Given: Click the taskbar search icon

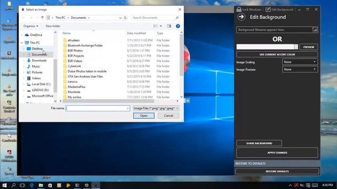Looking at the screenshot, I should click(x=13, y=185).
